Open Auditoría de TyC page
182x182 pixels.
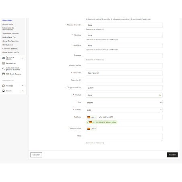click(9, 37)
